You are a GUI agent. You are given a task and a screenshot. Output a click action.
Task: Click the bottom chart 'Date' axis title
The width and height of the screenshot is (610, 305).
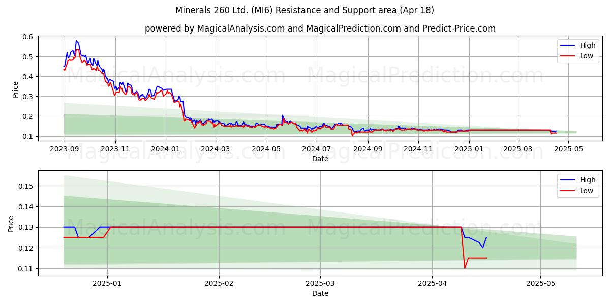(x=320, y=293)
